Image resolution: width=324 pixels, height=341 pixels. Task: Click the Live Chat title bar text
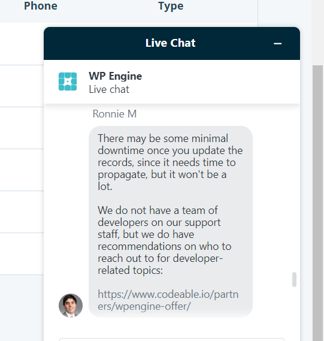tap(170, 43)
